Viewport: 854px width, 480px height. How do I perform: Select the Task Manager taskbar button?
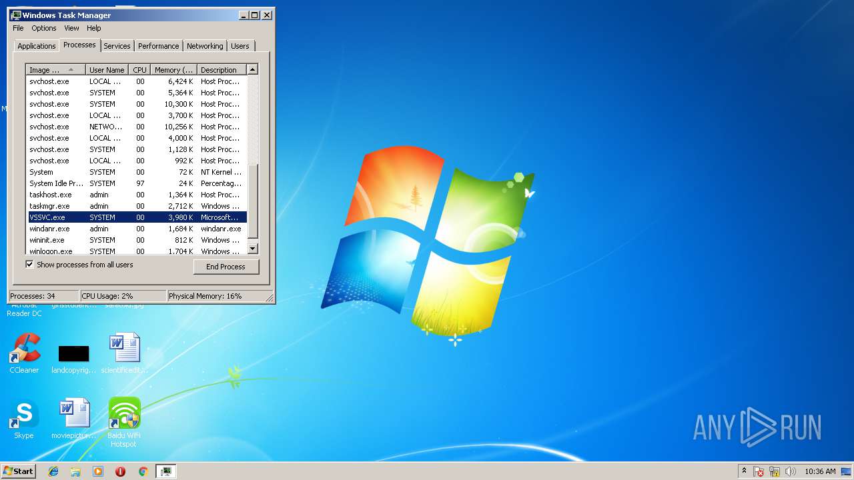(x=165, y=471)
